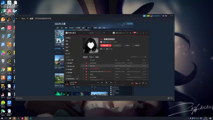
Task: Toggle heart on the peanut butter row
Action: pyautogui.click(x=86, y=77)
